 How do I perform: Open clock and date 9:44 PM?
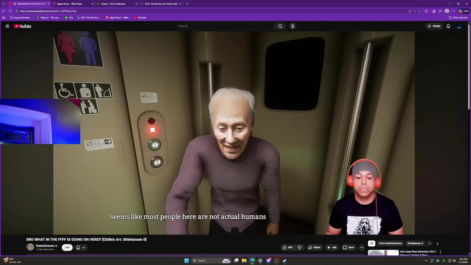(x=463, y=261)
